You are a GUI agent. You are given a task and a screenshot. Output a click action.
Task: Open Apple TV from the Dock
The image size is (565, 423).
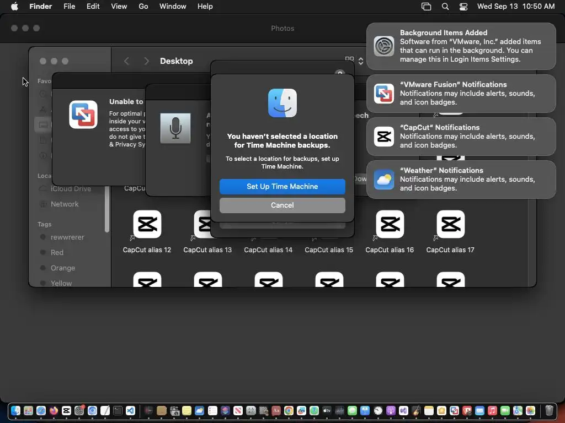[327, 411]
